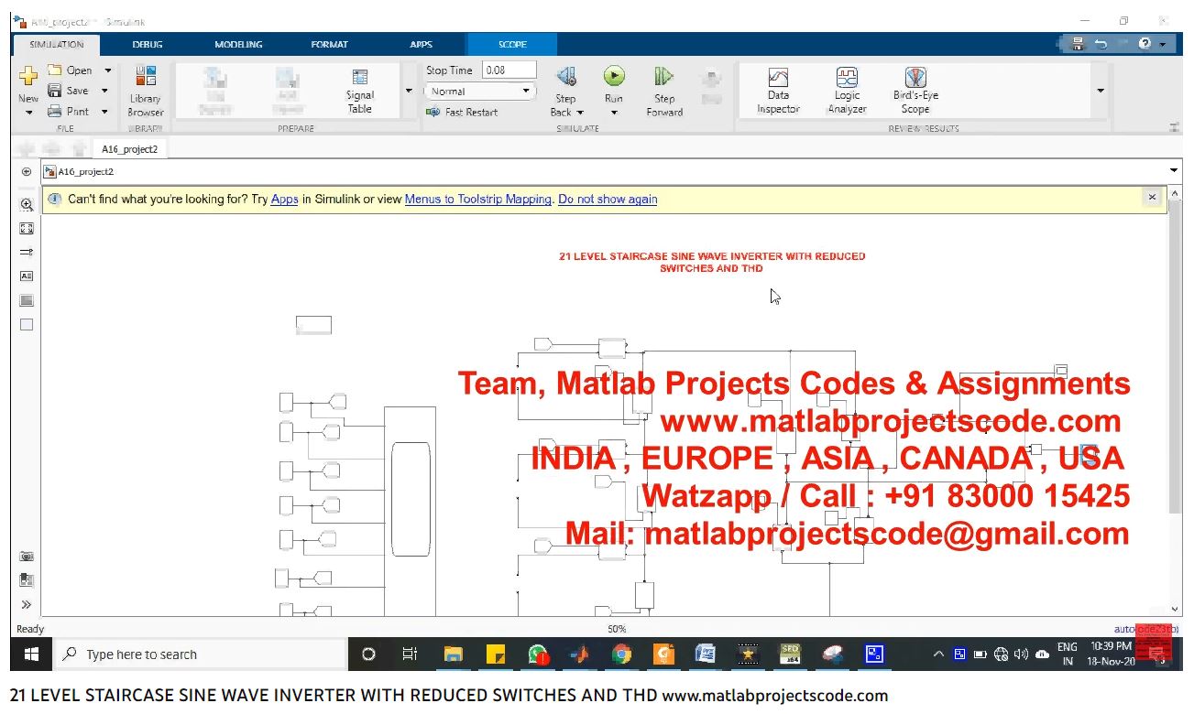
Task: Click the Stop Time input field
Action: click(x=509, y=70)
